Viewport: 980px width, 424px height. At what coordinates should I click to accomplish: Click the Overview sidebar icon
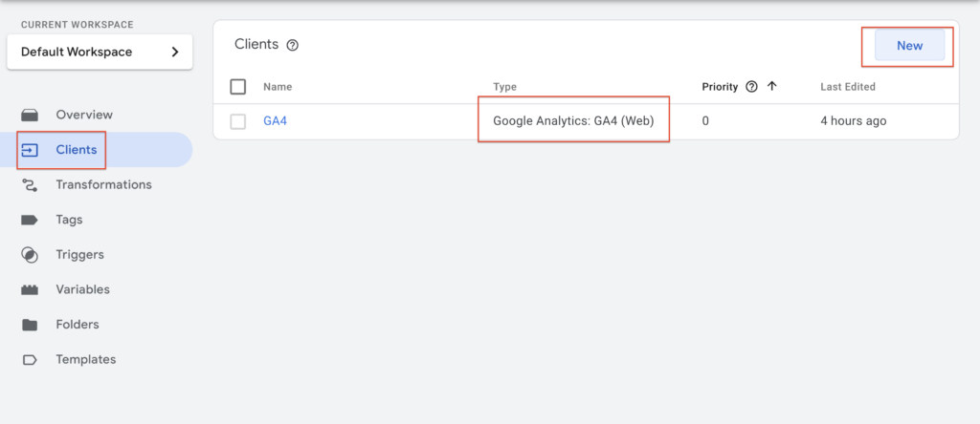pyautogui.click(x=30, y=115)
